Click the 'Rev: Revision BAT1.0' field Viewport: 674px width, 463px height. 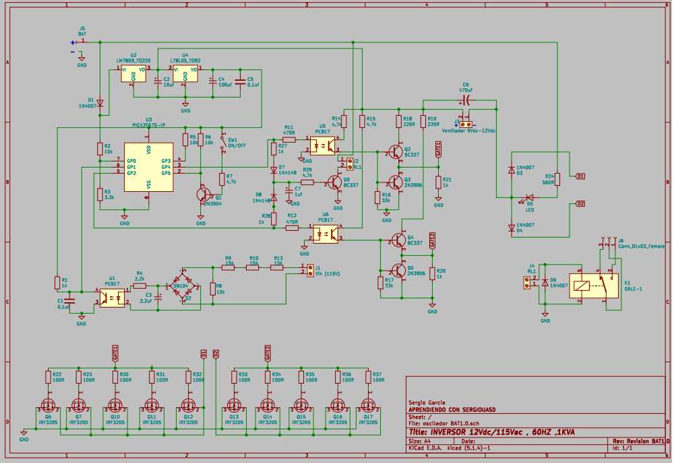(641, 441)
